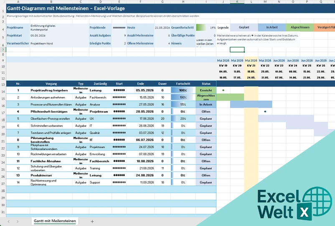Select the 'Erreicht' status cell
Viewport: 335px width, 226px height.
click(x=206, y=90)
